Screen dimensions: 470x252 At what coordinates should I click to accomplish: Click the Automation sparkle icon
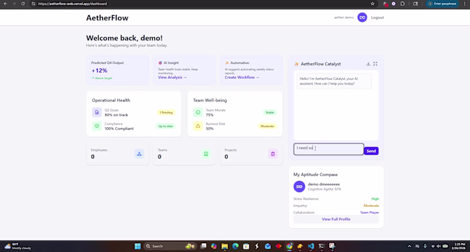pyautogui.click(x=227, y=63)
